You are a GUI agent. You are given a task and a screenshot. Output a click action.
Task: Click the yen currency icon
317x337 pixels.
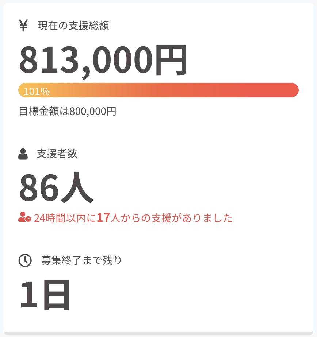pyautogui.click(x=23, y=26)
